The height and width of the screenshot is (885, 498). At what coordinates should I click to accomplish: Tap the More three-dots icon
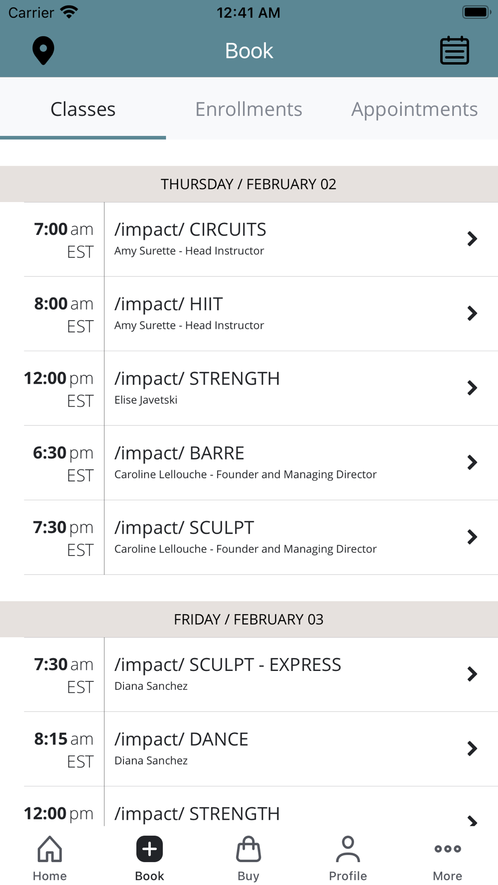pos(447,849)
